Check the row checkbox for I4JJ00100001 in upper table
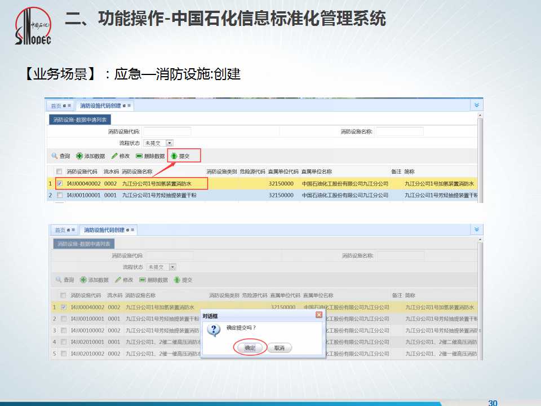Viewport: 541px width, 406px height. (x=60, y=195)
